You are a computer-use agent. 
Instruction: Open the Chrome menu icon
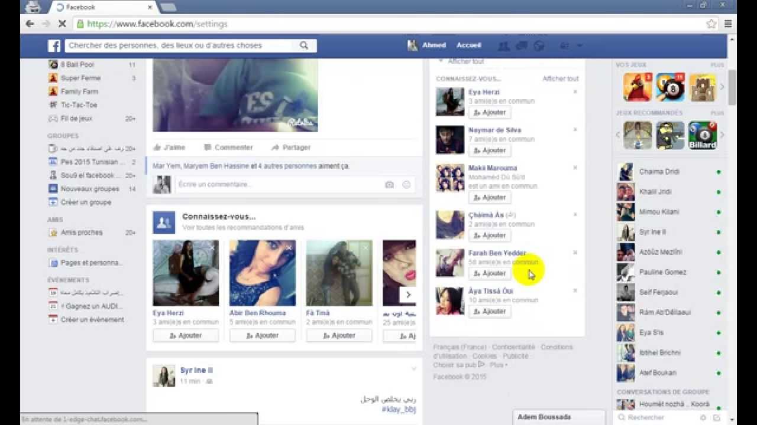(728, 24)
